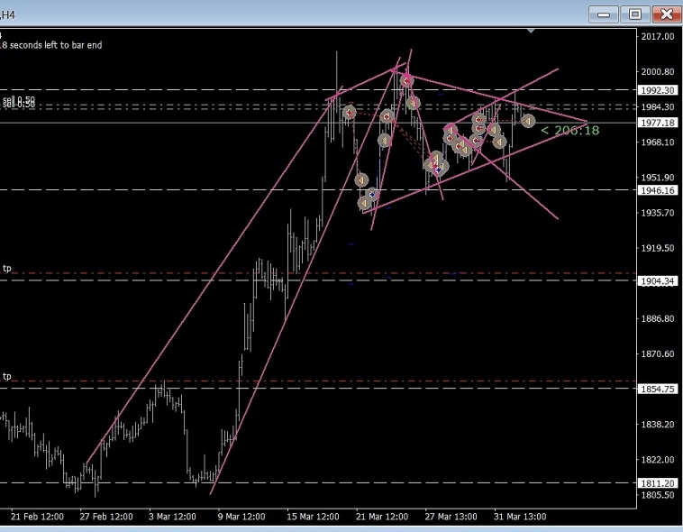Restore down the H4 chart window
Image resolution: width=683 pixels, height=532 pixels.
point(635,14)
